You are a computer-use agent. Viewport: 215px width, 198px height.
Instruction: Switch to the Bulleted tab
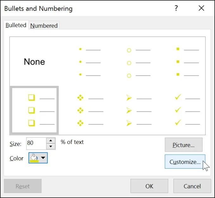(16, 25)
